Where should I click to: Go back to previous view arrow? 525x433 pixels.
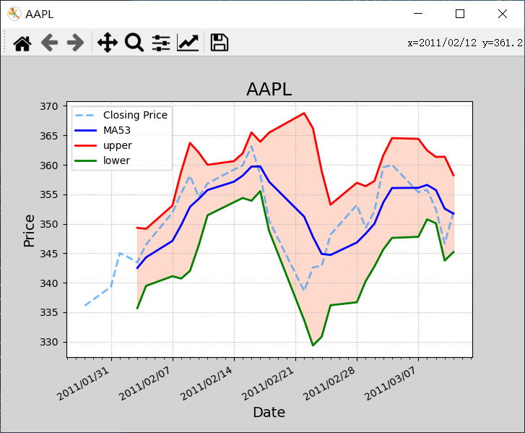49,43
